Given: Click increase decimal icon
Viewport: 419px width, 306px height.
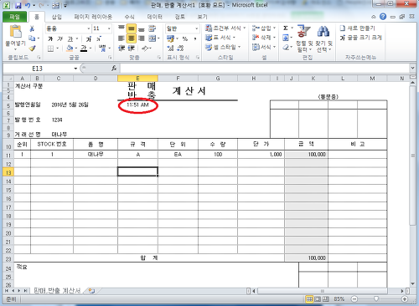Looking at the screenshot, I should coord(170,48).
